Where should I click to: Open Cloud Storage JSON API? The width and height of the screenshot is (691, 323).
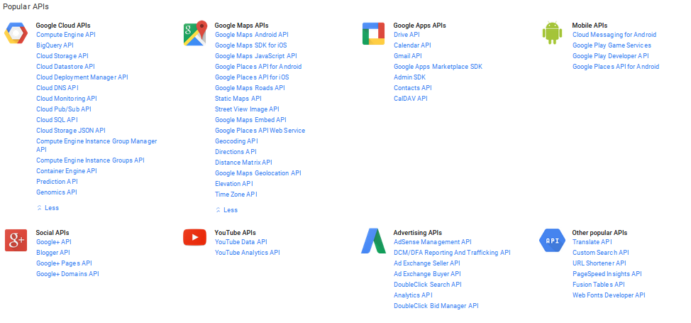pos(70,130)
